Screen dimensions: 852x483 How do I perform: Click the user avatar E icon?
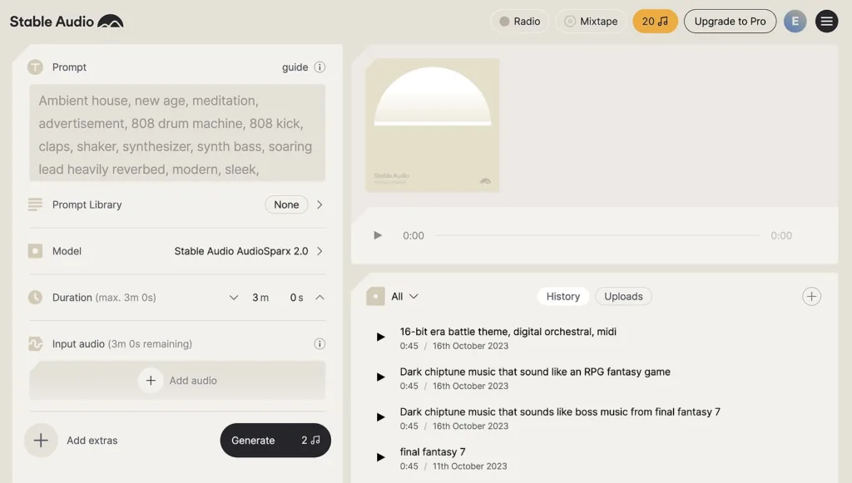pyautogui.click(x=795, y=22)
